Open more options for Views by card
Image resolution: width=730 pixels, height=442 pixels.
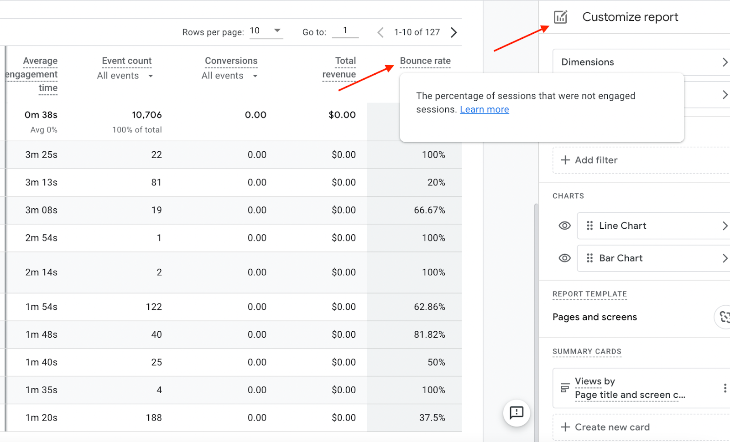[725, 388]
